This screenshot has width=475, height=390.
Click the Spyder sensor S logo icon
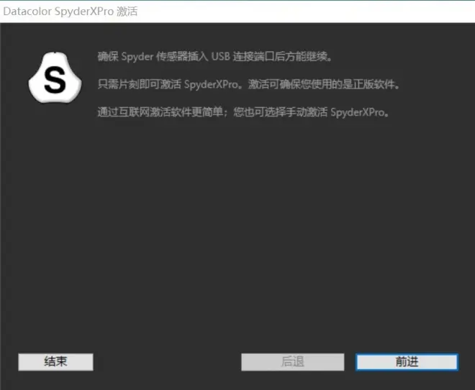55,78
